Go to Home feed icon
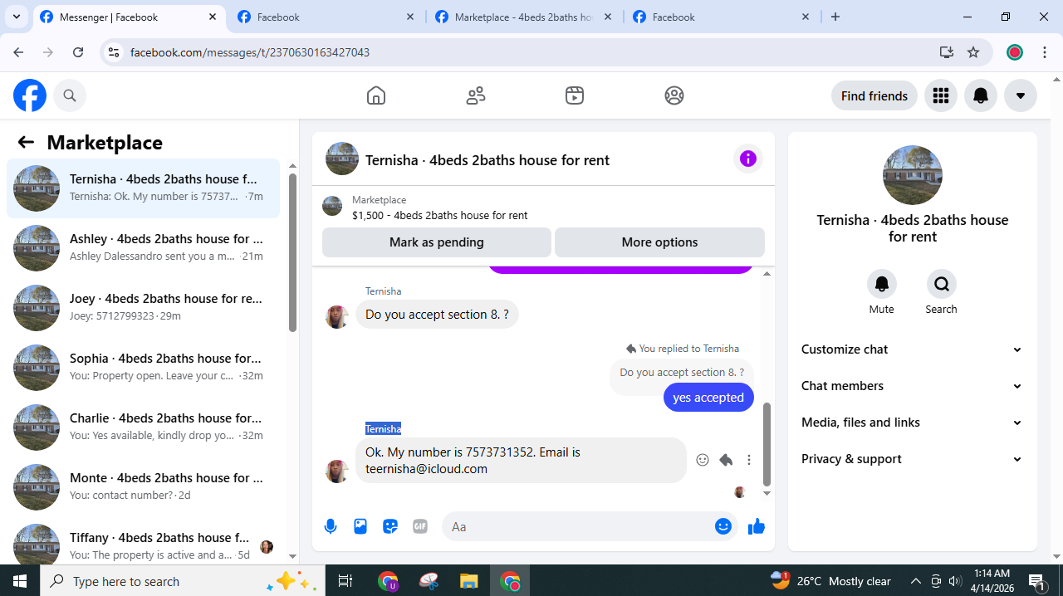 [376, 95]
